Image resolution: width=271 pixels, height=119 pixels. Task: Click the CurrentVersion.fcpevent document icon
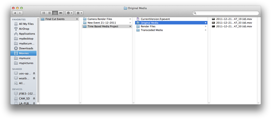[138, 19]
